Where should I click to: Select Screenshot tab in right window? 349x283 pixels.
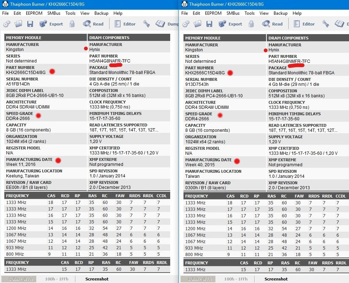point(276,279)
